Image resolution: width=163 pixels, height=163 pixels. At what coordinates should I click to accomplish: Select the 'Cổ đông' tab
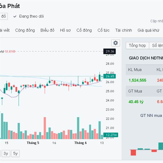(84, 30)
